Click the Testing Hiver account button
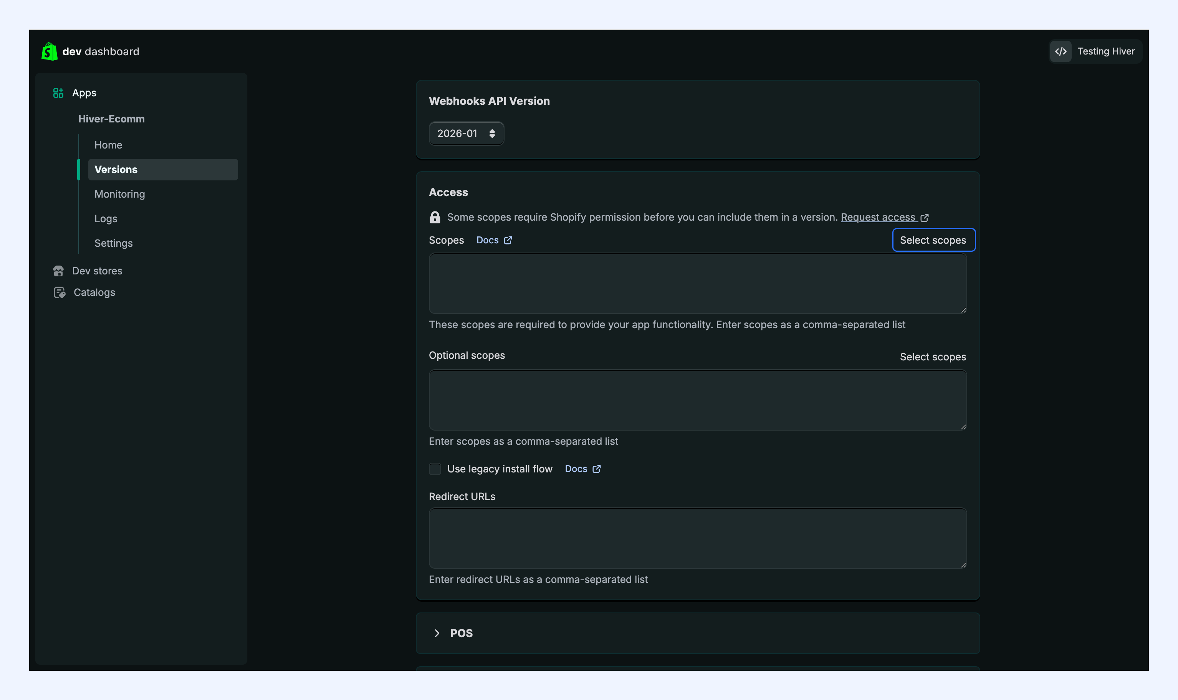The height and width of the screenshot is (700, 1178). click(1095, 51)
